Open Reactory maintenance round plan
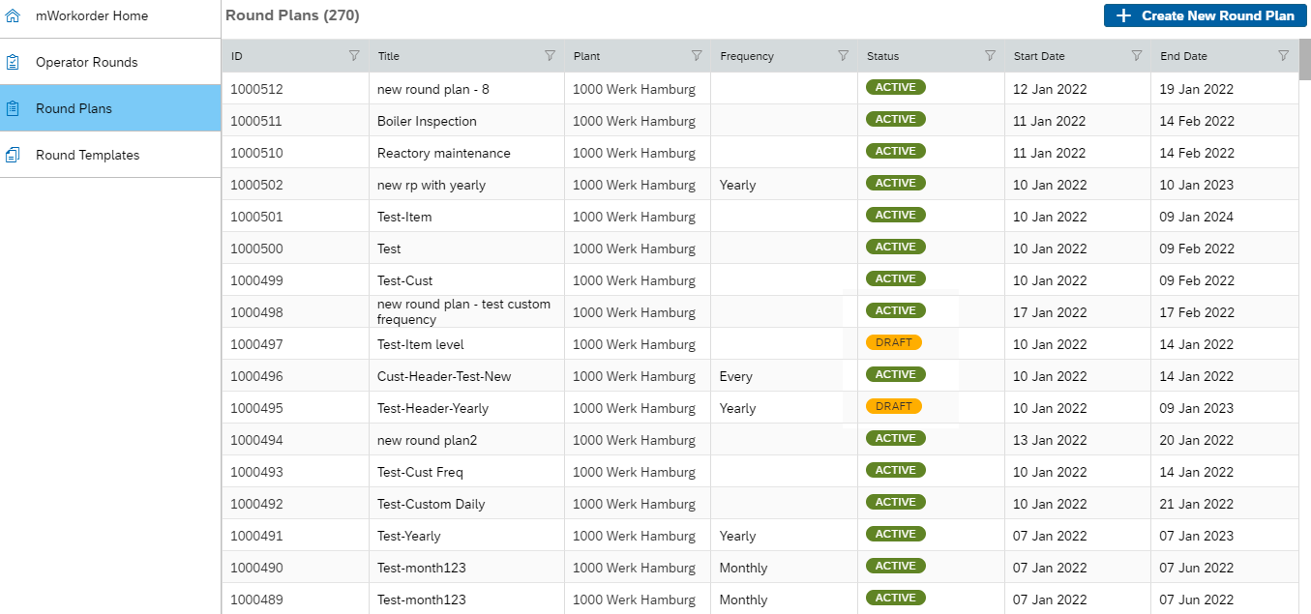This screenshot has width=1311, height=614. [443, 153]
